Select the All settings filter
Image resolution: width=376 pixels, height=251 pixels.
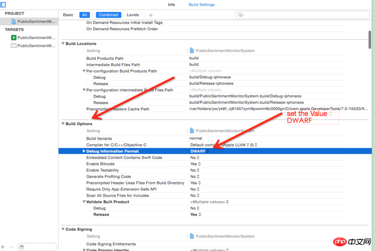pos(85,15)
